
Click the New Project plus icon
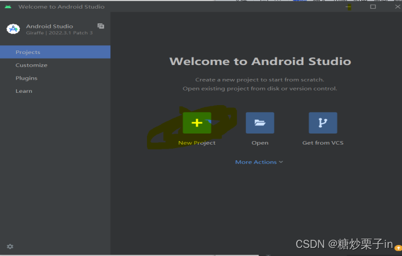click(197, 122)
